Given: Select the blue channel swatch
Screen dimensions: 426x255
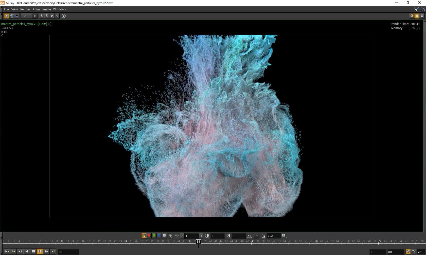Looking at the screenshot, I should pyautogui.click(x=159, y=236).
